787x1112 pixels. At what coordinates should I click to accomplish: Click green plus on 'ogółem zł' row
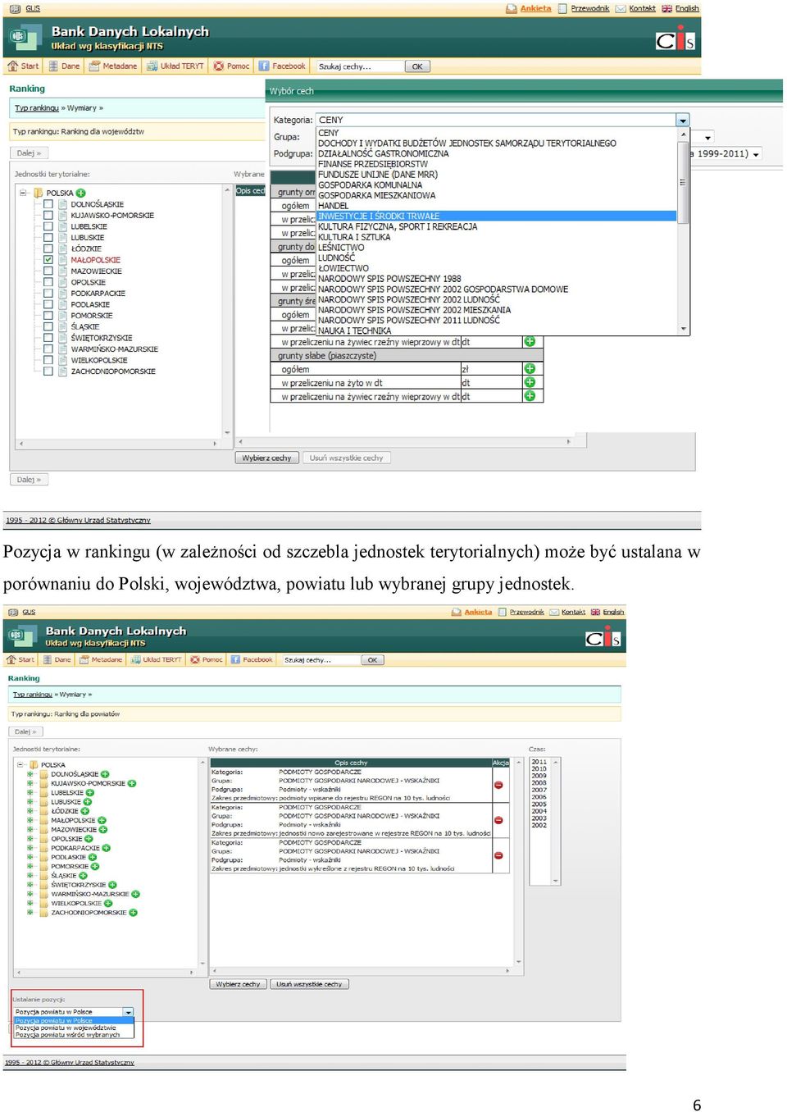point(530,369)
